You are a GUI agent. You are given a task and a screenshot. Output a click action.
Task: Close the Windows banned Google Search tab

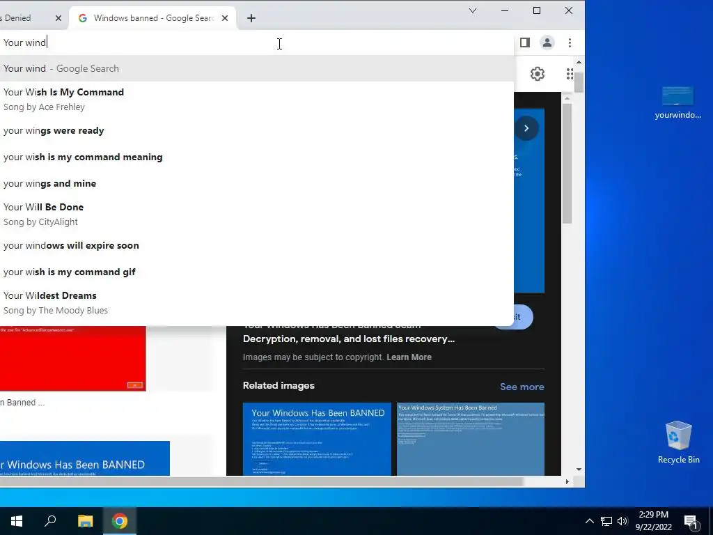(225, 18)
